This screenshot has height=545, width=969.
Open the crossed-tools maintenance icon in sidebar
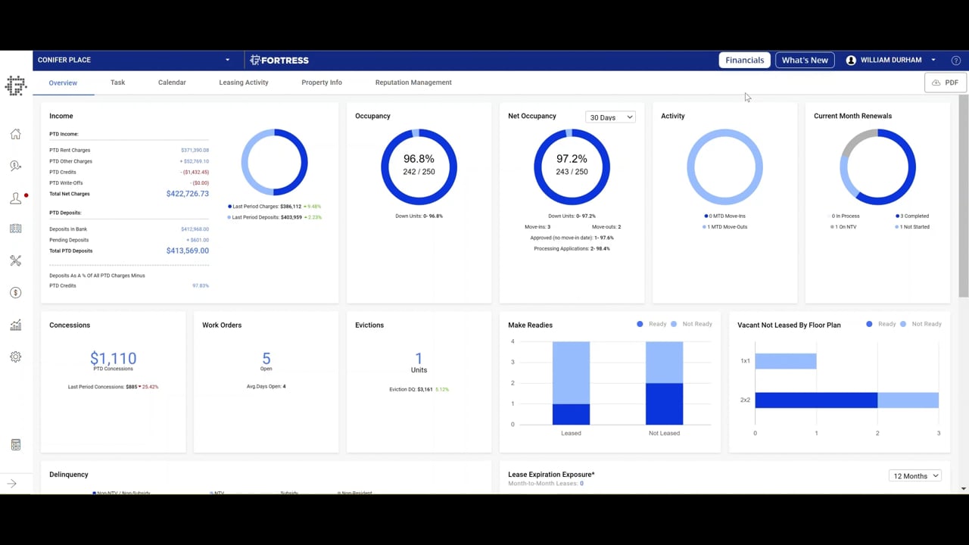[x=15, y=260]
